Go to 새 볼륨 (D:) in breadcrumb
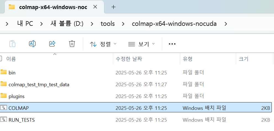The image size is (274, 131). 67,24
